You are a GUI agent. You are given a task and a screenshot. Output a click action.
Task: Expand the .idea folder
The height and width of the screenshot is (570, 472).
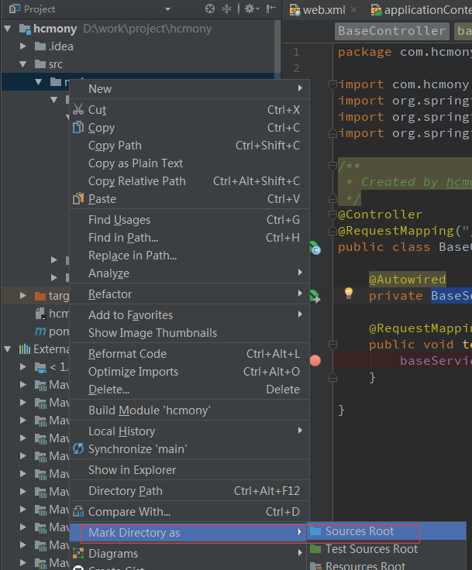click(x=23, y=46)
